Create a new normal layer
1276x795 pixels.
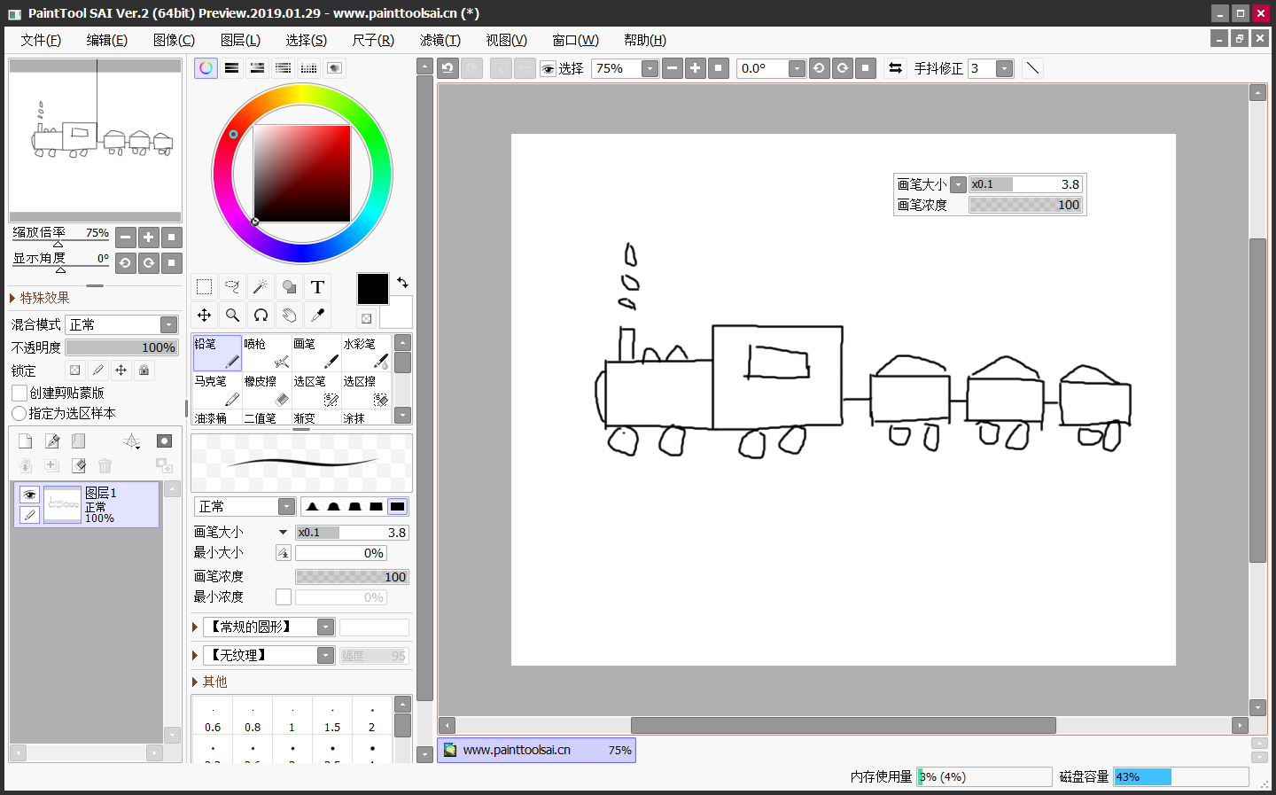[x=25, y=441]
